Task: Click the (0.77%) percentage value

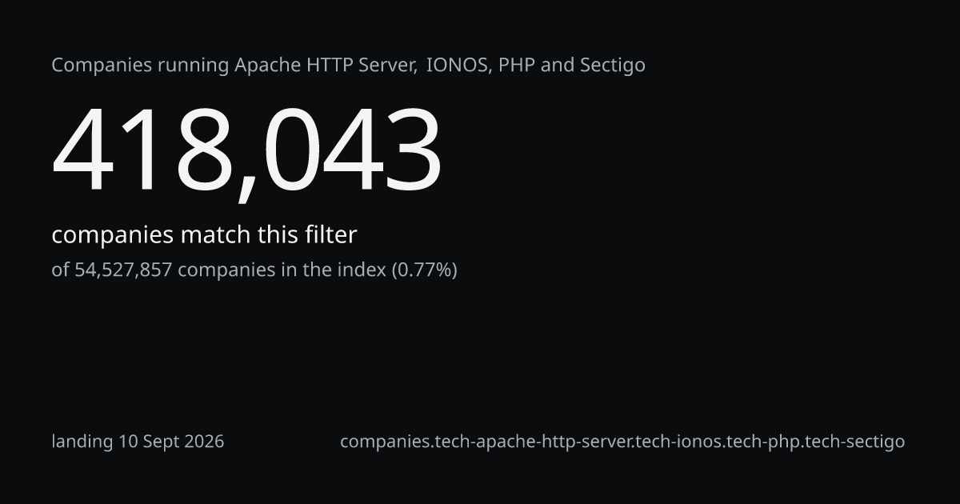Action: click(424, 270)
